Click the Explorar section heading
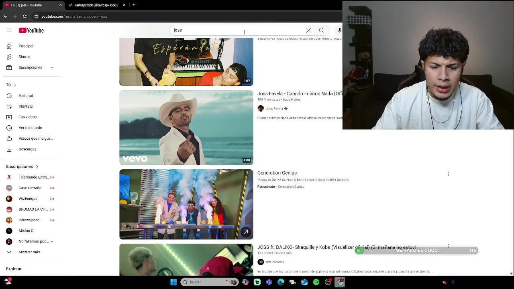Viewport: 514px width, 289px height. coord(14,269)
